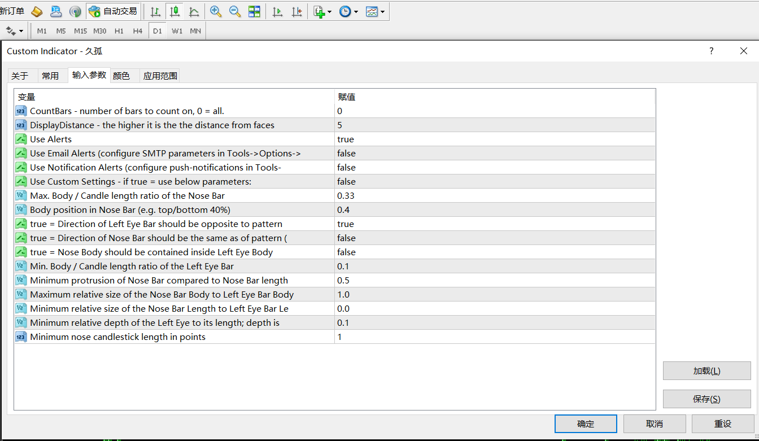Click the boolean icon beside Use Notification Alerts
This screenshot has width=759, height=441.
pos(21,167)
